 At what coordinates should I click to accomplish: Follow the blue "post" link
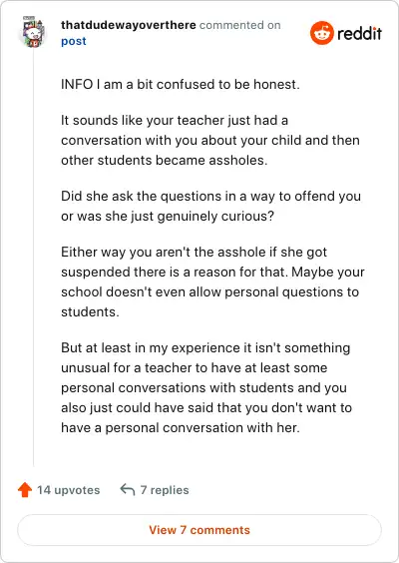74,41
